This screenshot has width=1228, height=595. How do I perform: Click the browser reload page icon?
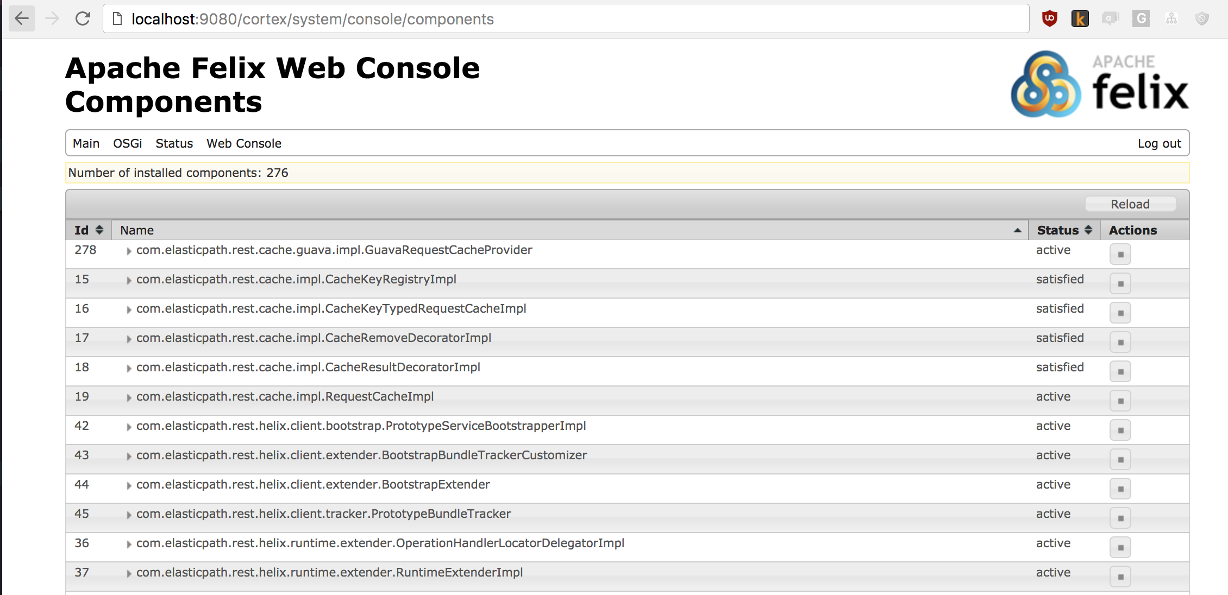click(x=83, y=19)
